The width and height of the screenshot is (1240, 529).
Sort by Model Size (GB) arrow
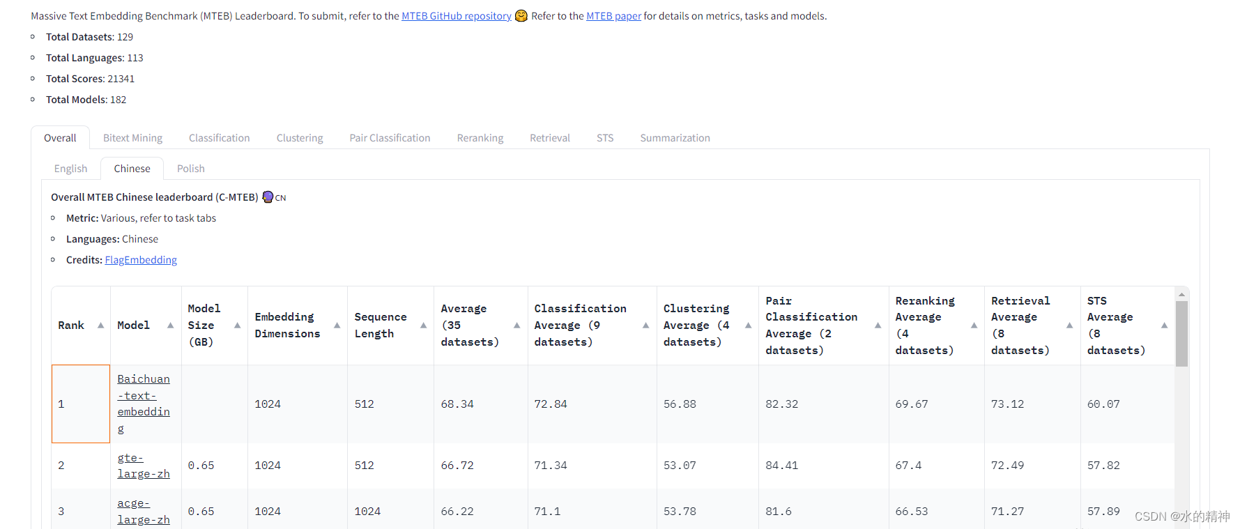coord(237,325)
